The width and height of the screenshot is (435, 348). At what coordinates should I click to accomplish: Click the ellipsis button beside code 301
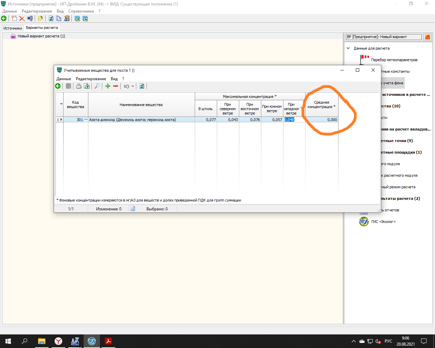pyautogui.click(x=86, y=120)
